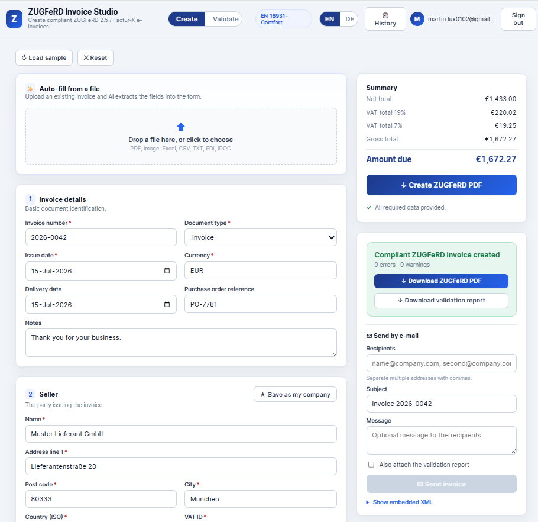
Task: Focus the Address line 1 field
Action: click(x=181, y=466)
